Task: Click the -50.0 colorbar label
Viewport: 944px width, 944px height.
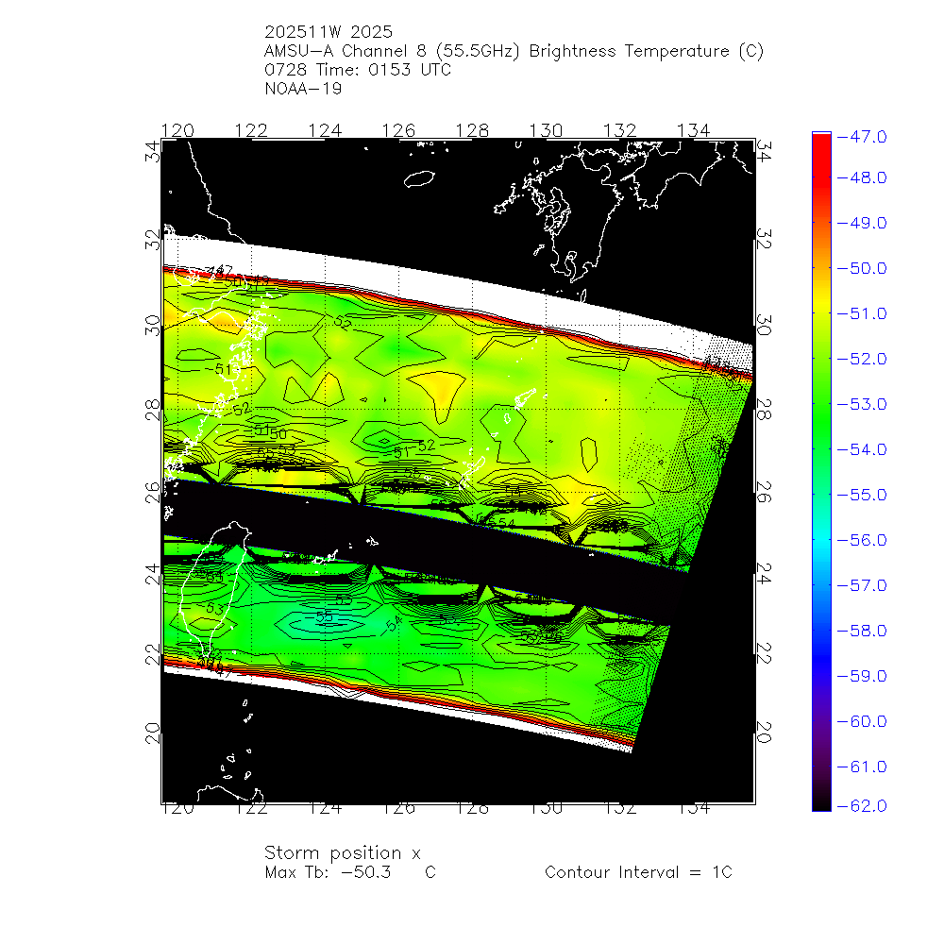Action: click(x=862, y=268)
